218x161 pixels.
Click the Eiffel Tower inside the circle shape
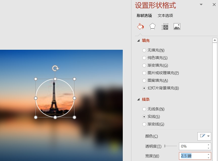click(54, 97)
